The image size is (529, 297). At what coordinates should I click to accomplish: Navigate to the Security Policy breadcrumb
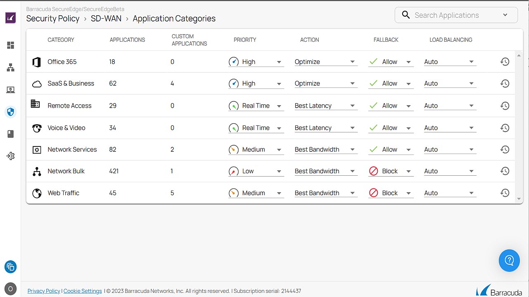(52, 19)
